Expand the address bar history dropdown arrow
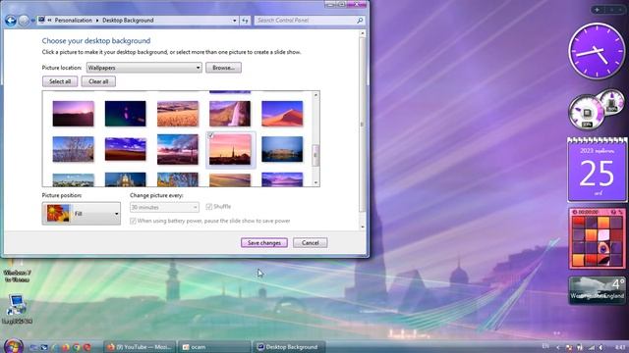 [235, 21]
